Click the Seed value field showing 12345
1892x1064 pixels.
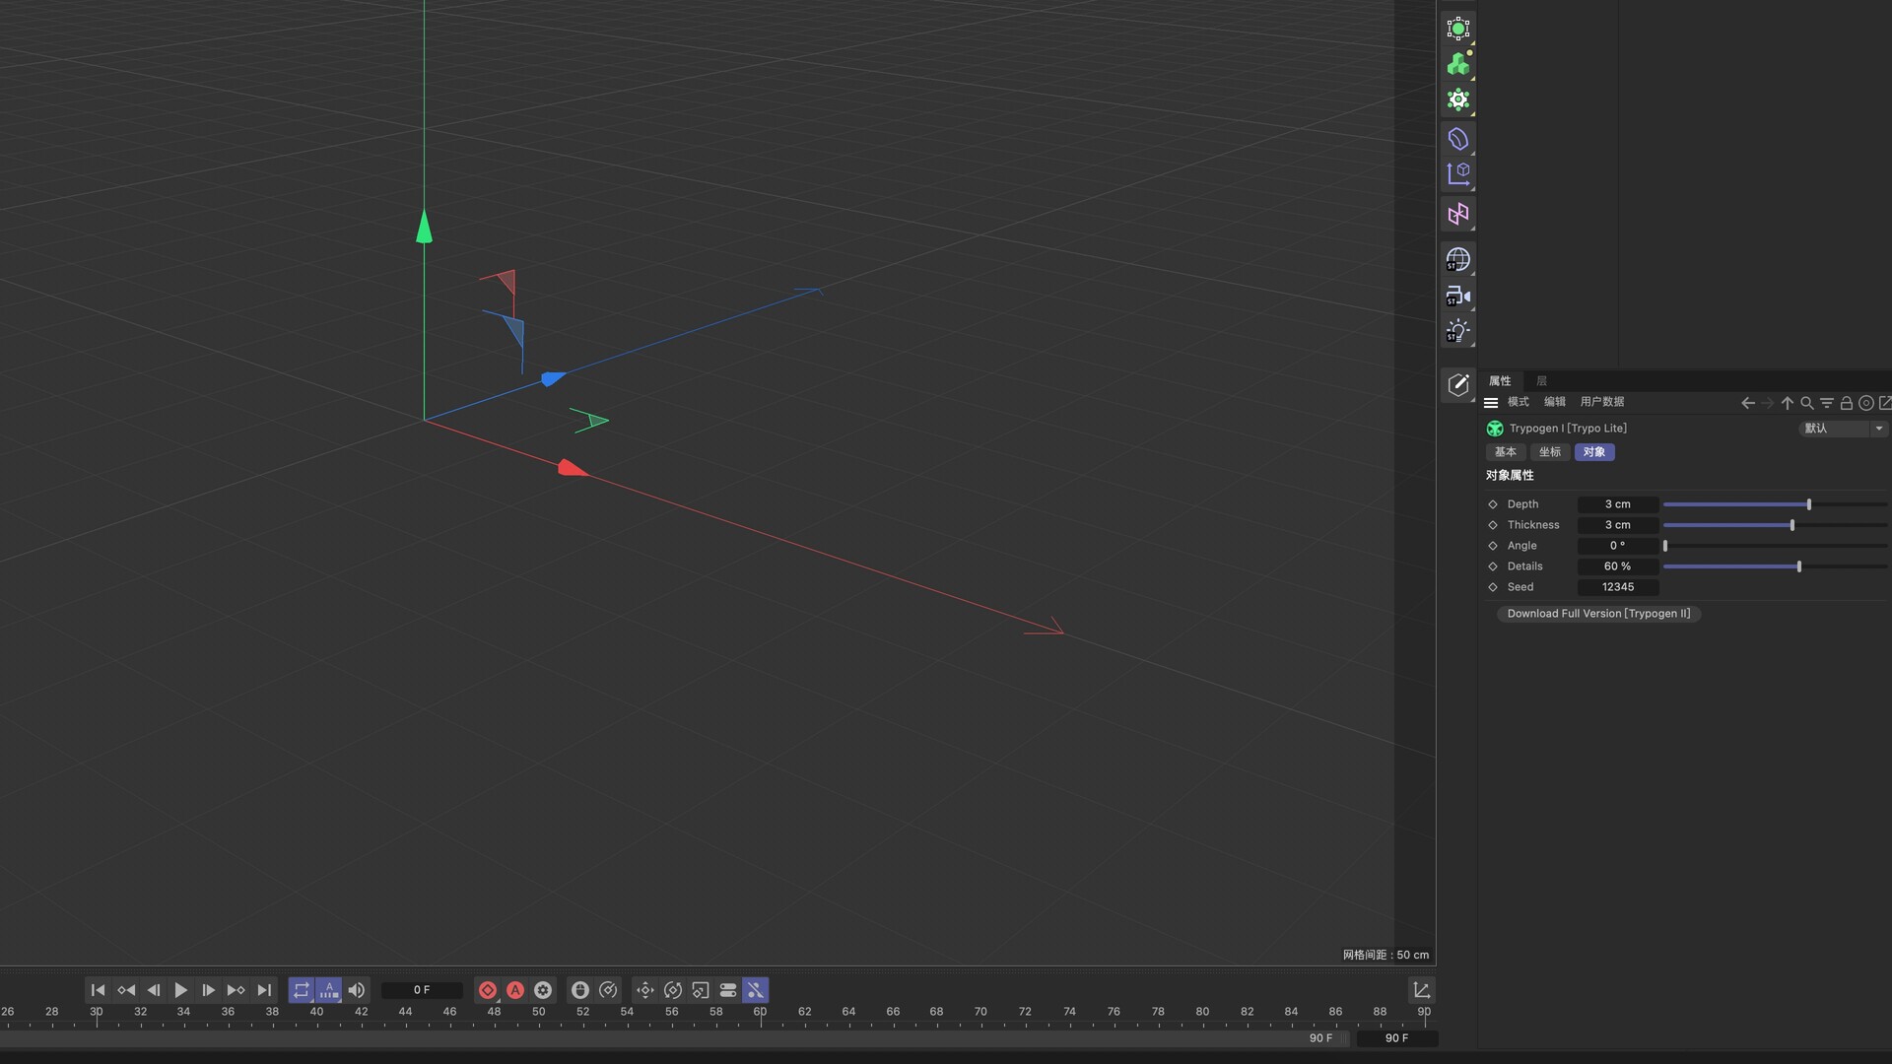[x=1618, y=587]
